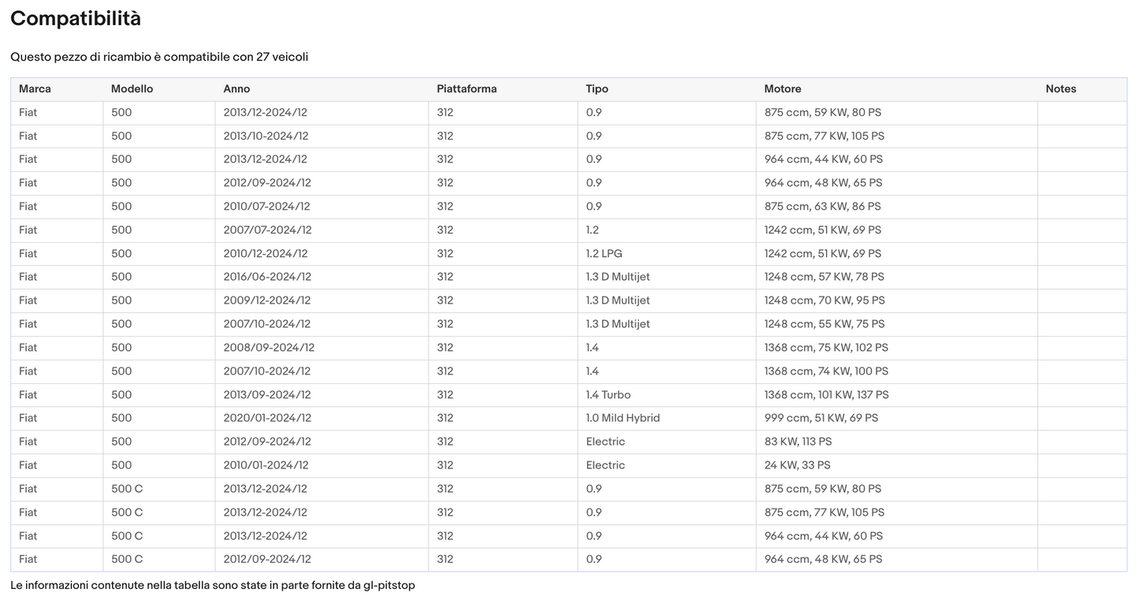
Task: Click the Modello column header
Action: 132,89
